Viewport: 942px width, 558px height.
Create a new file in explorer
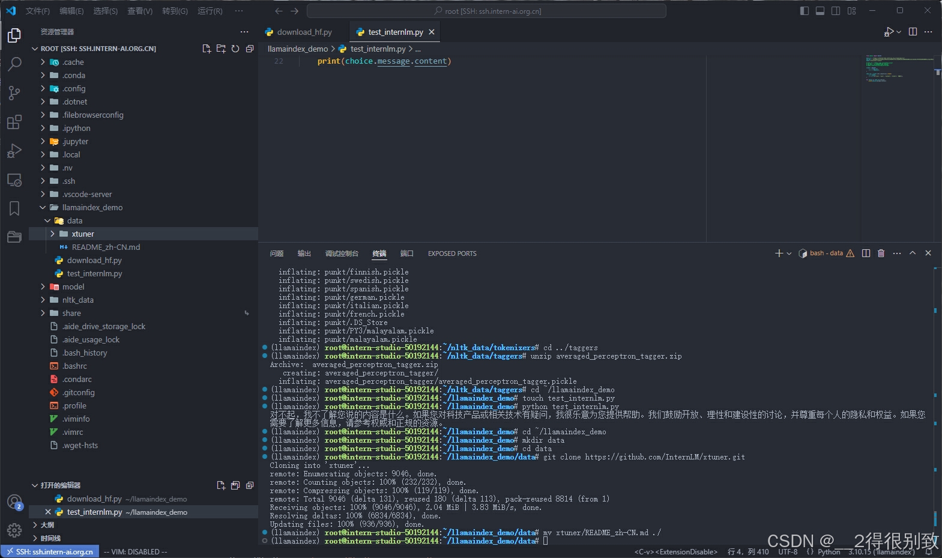(x=207, y=49)
